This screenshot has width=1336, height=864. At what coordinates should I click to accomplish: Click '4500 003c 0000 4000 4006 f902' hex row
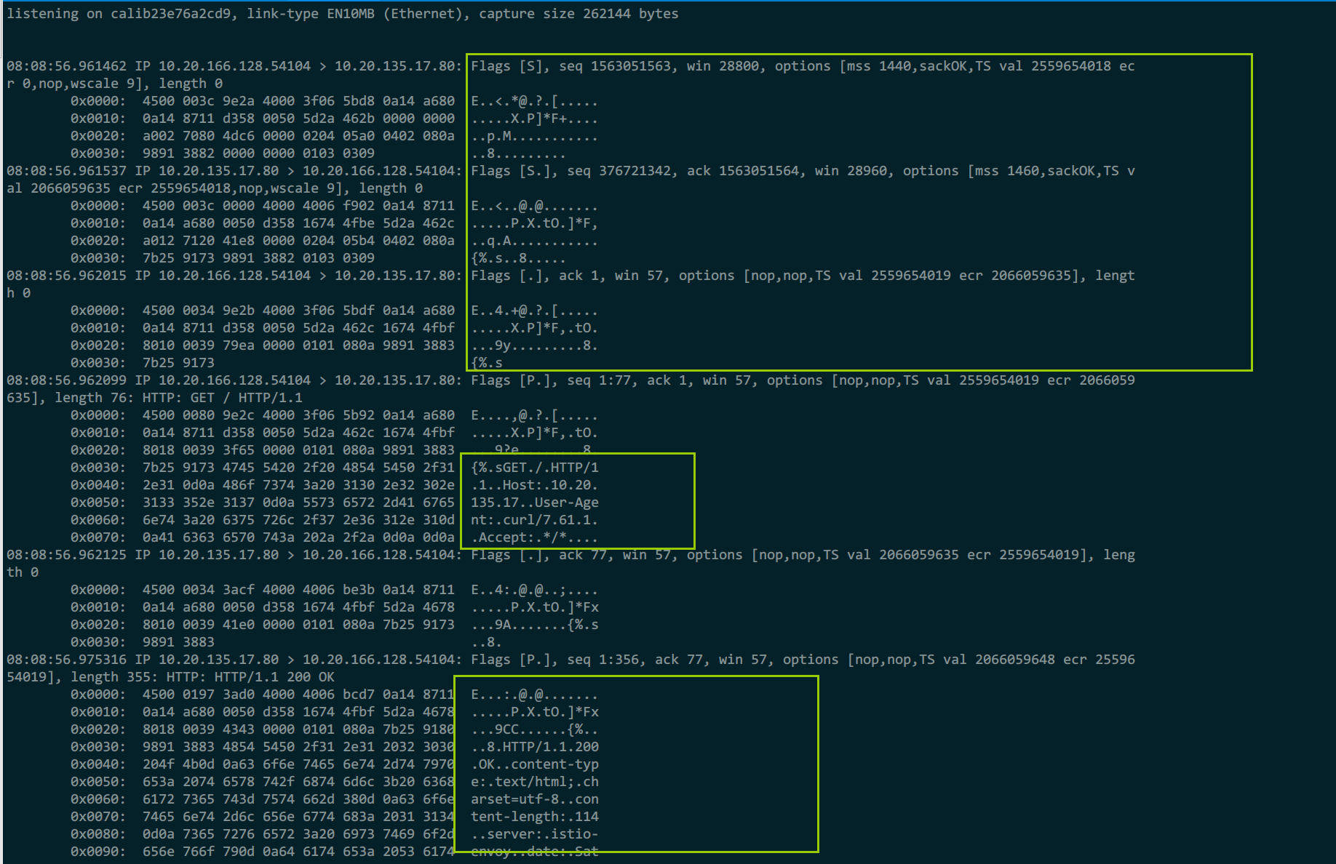pyautogui.click(x=298, y=206)
